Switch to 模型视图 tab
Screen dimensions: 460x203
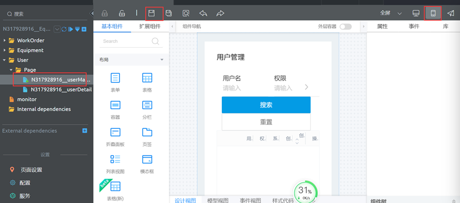tap(218, 200)
